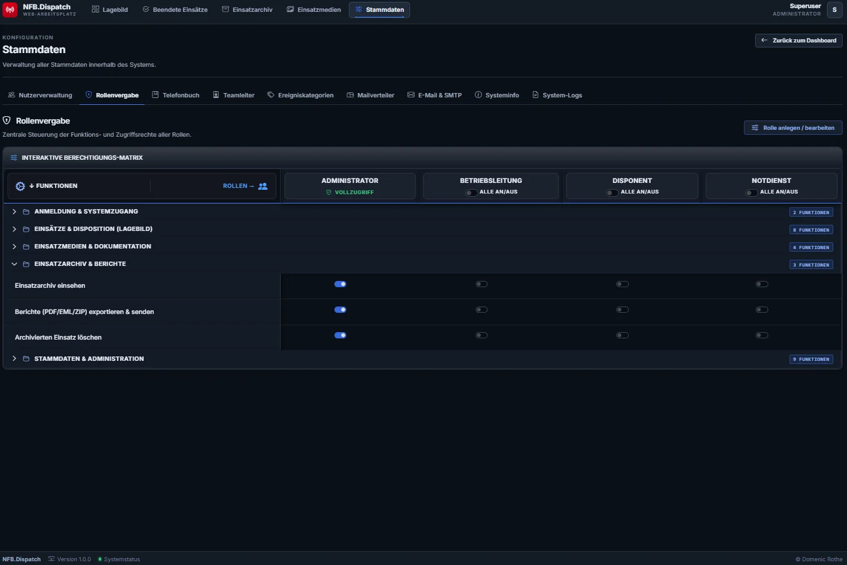Toggle Alle An/Aus for Disponent
Viewport: 847px width, 565px height.
[612, 192]
